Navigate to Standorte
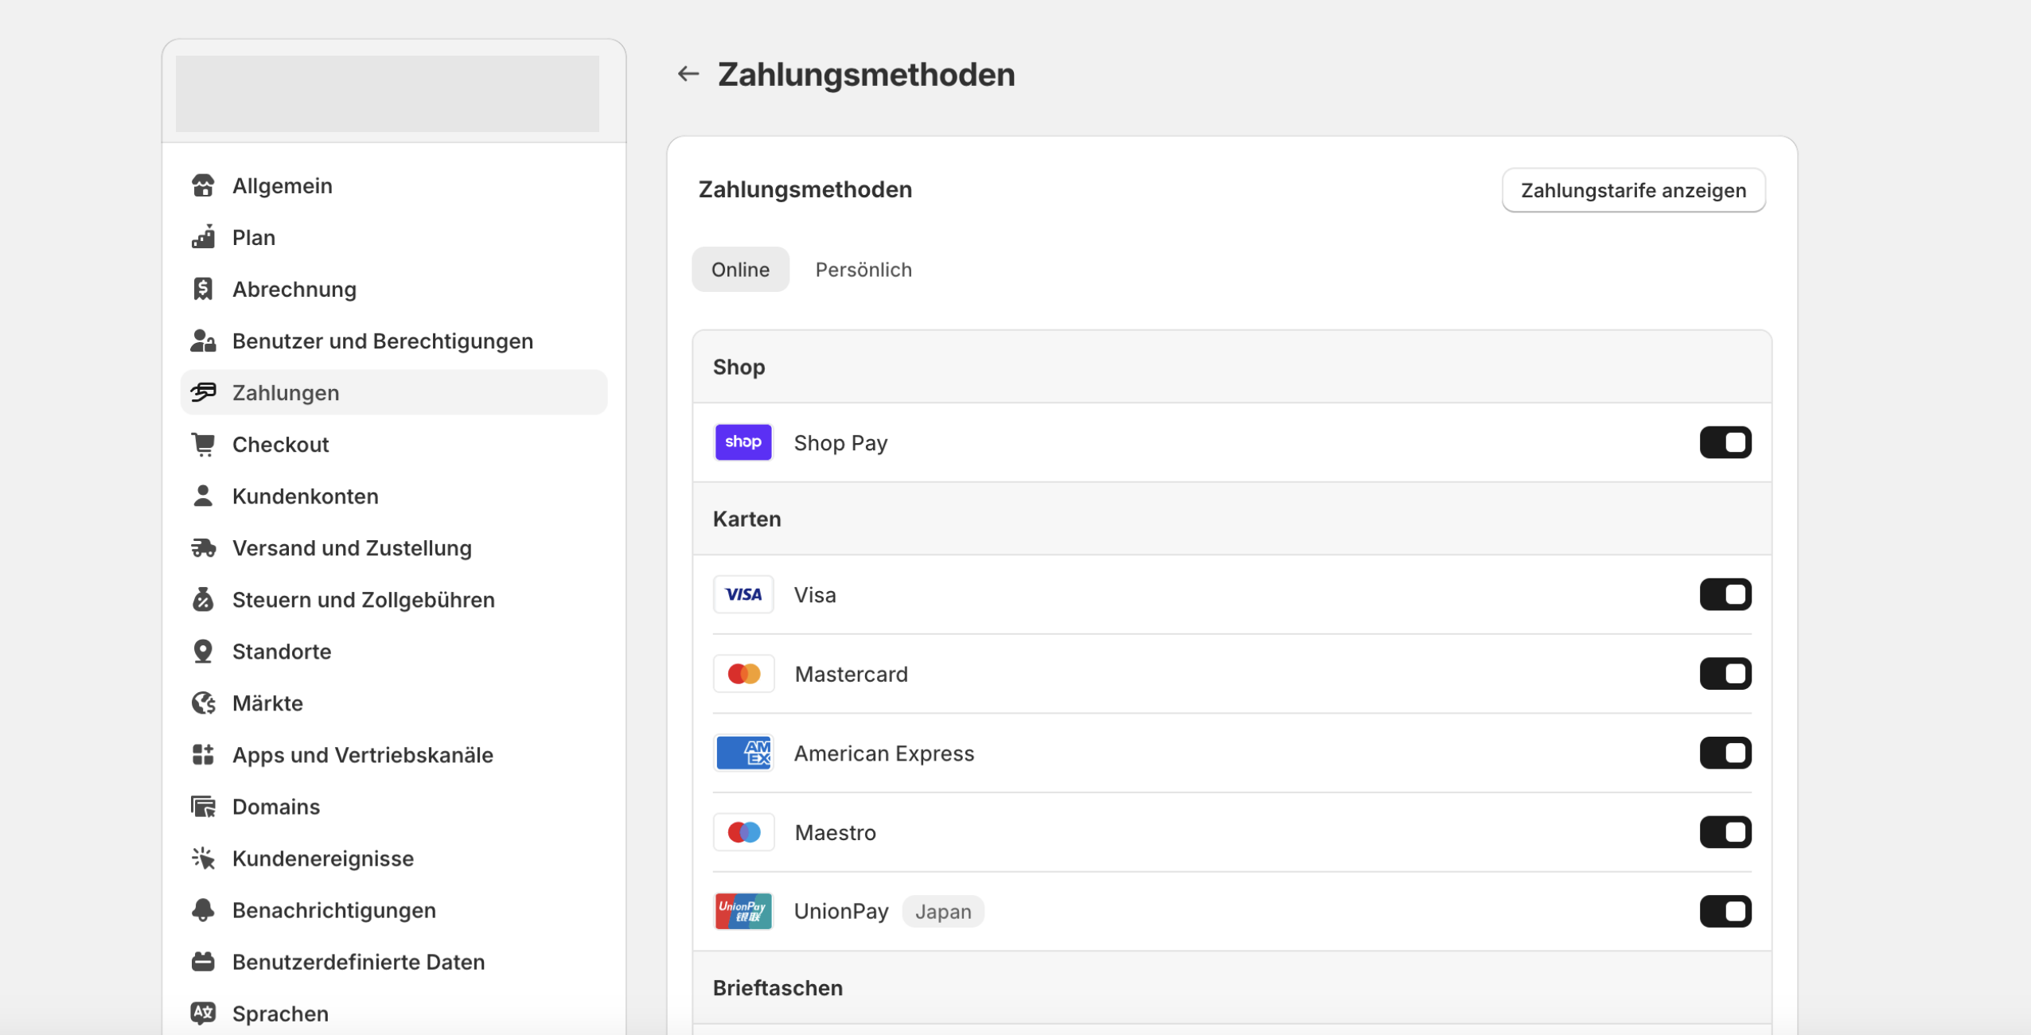 tap(394, 651)
